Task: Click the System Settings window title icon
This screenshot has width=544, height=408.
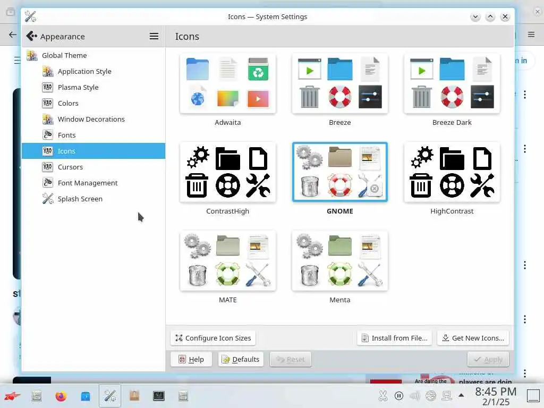Action: pyautogui.click(x=30, y=16)
